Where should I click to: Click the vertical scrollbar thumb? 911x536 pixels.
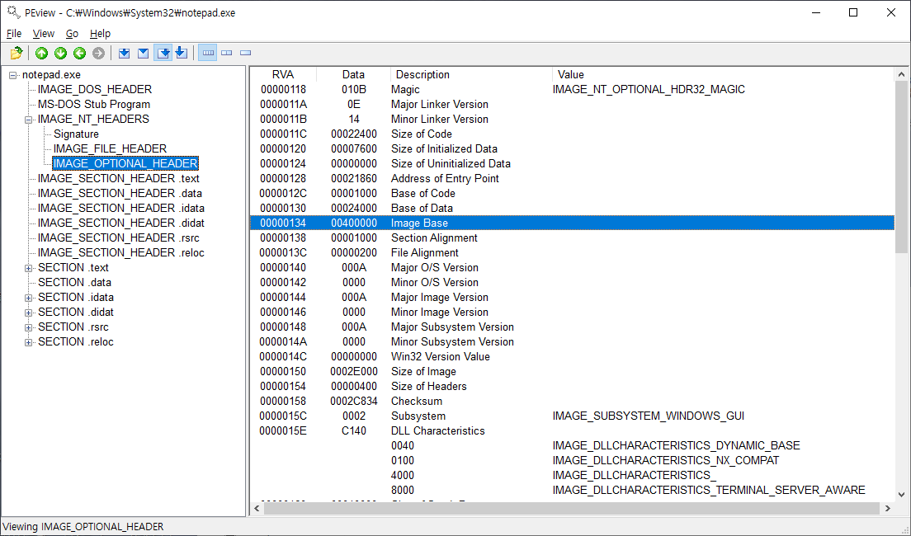tap(901, 167)
